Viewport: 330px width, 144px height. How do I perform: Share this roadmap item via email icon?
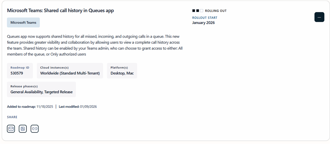tap(11, 129)
